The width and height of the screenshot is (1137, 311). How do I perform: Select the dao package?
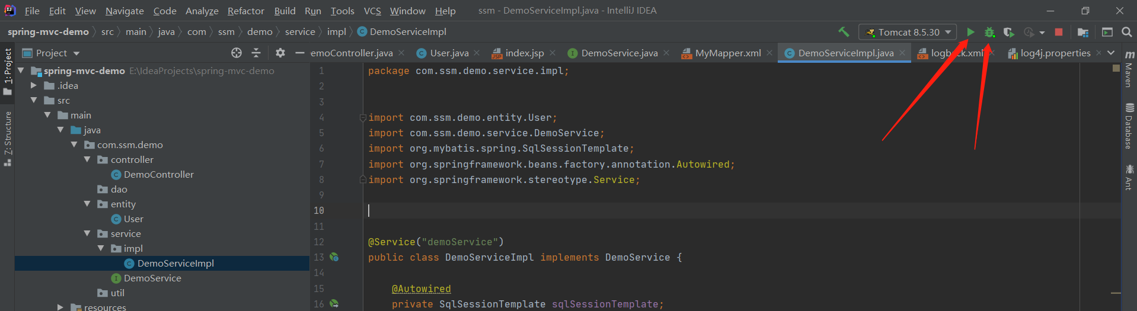click(119, 189)
